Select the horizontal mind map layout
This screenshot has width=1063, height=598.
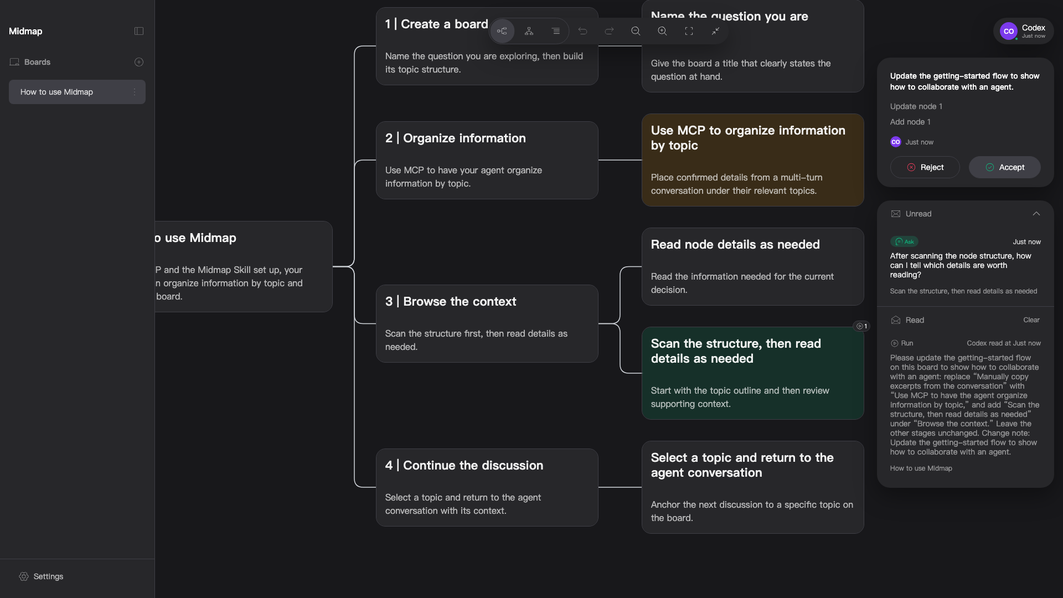tap(502, 31)
